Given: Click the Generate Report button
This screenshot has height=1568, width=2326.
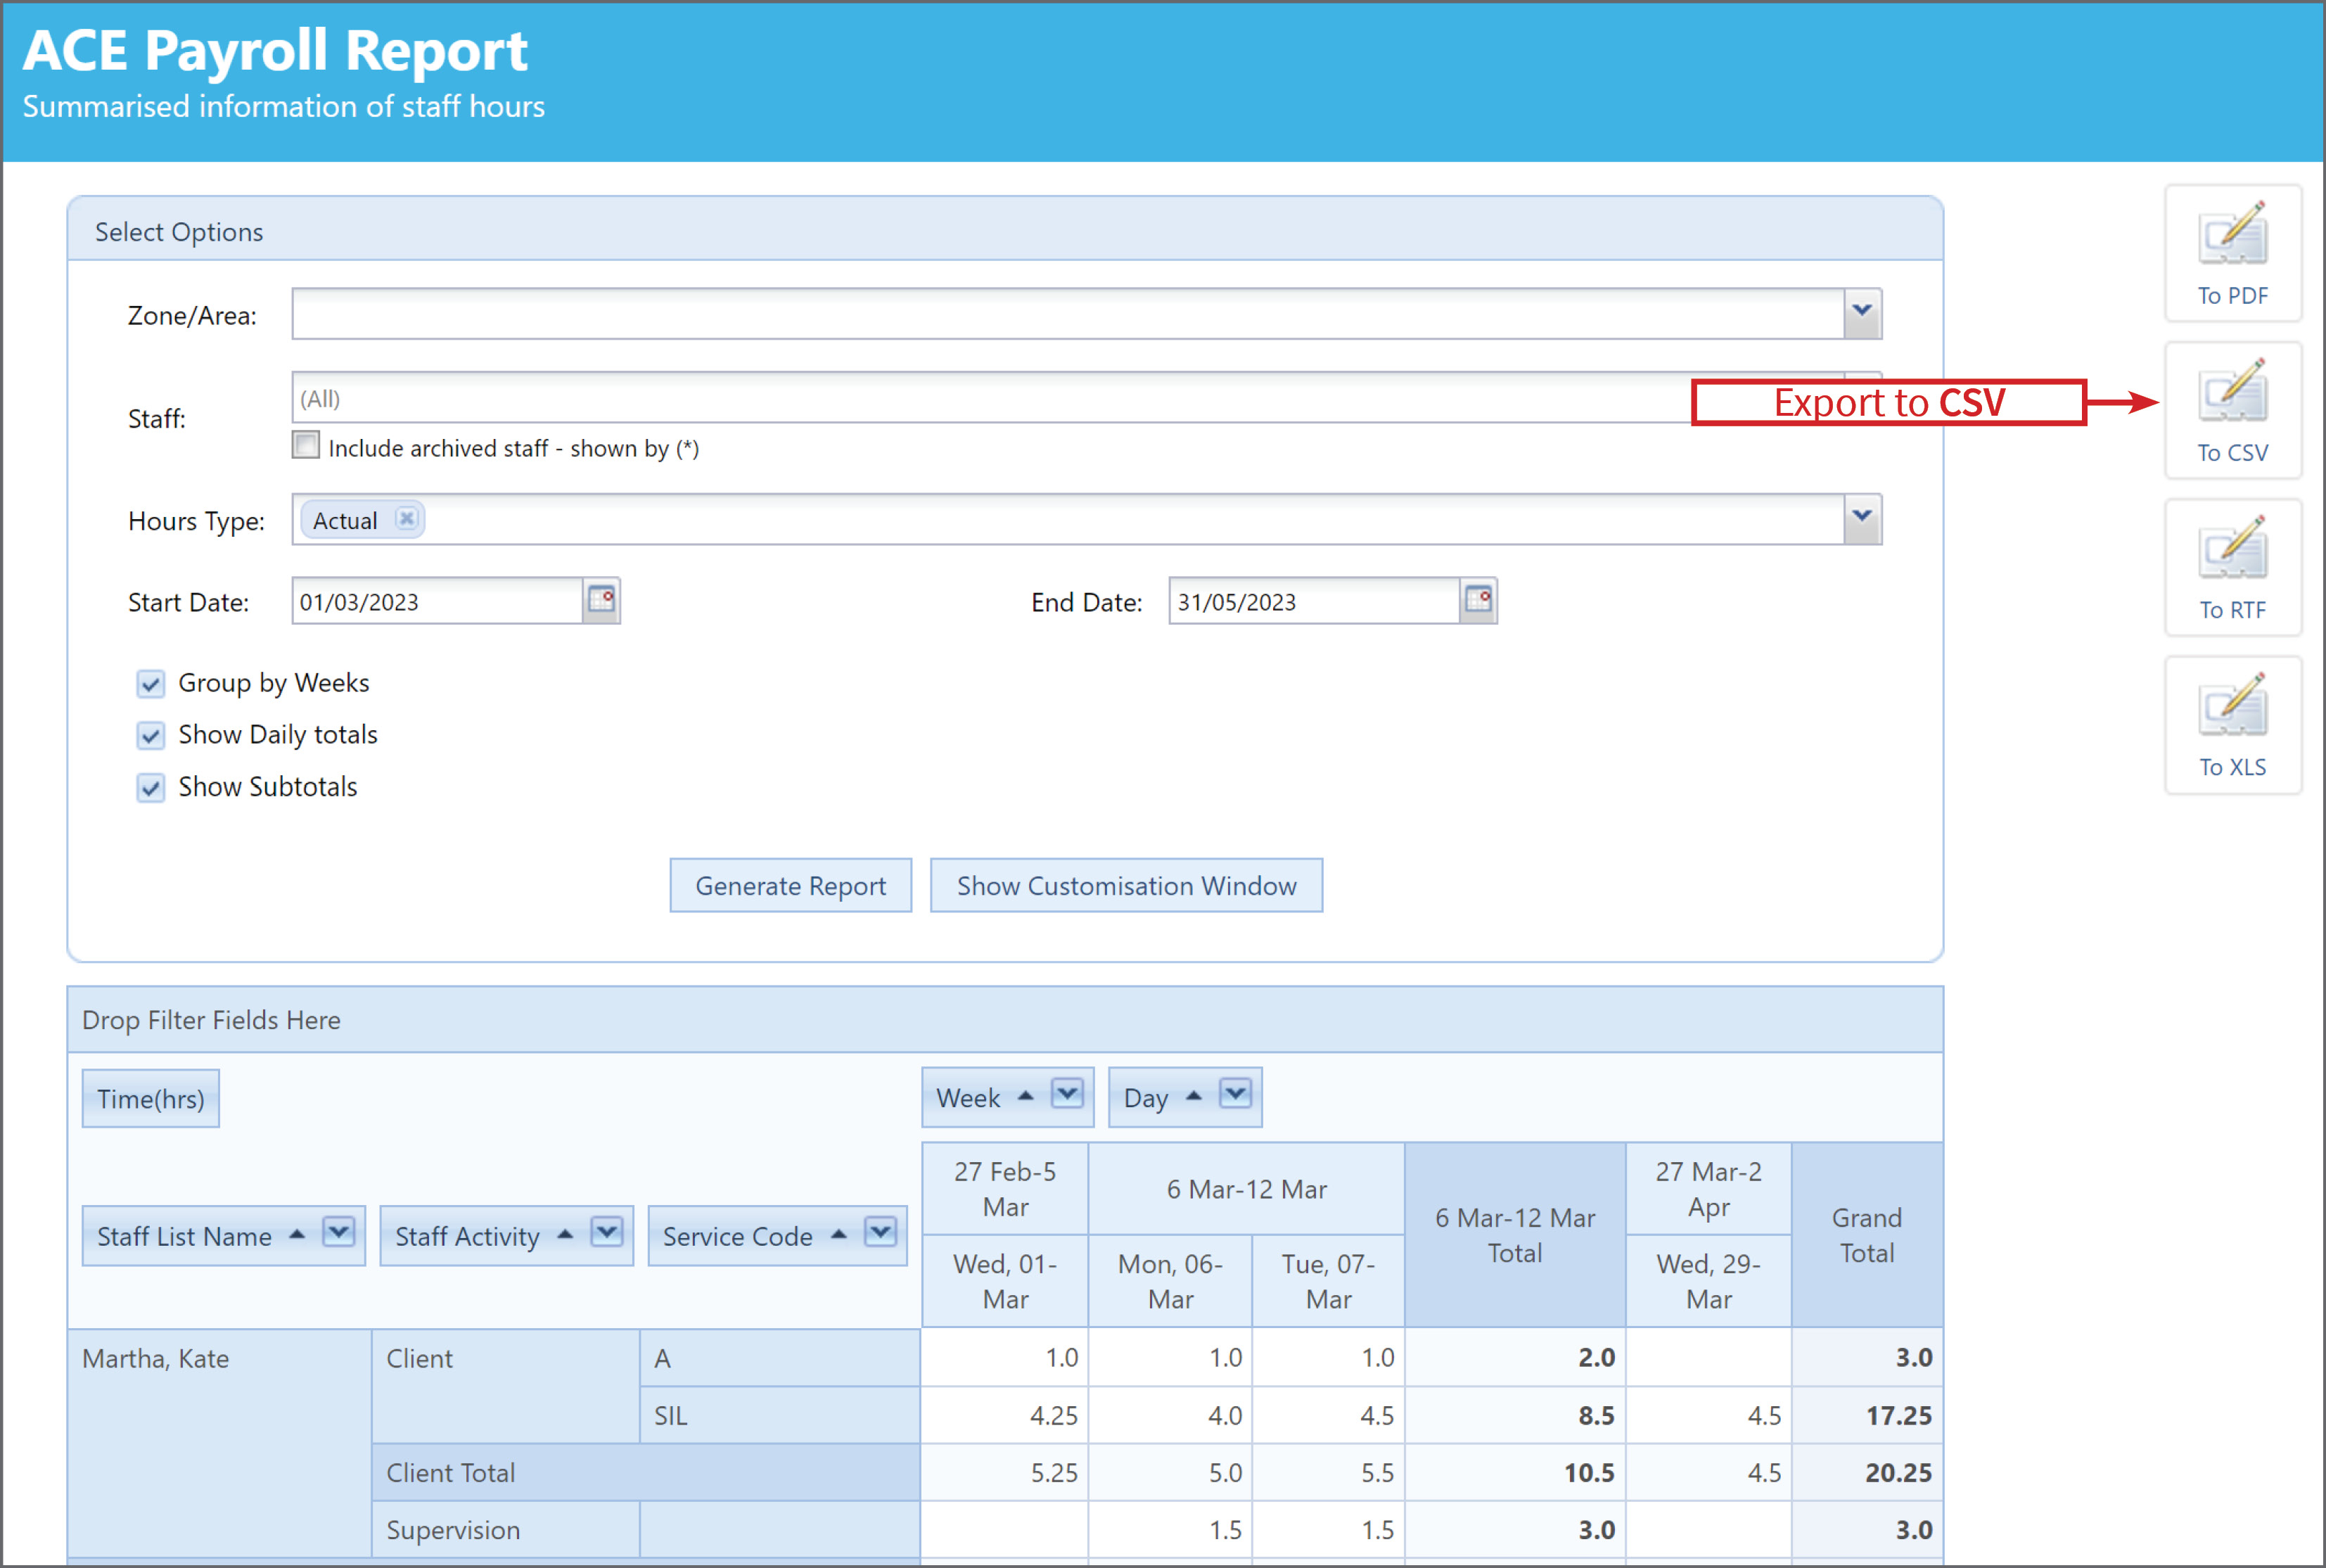Looking at the screenshot, I should click(791, 885).
